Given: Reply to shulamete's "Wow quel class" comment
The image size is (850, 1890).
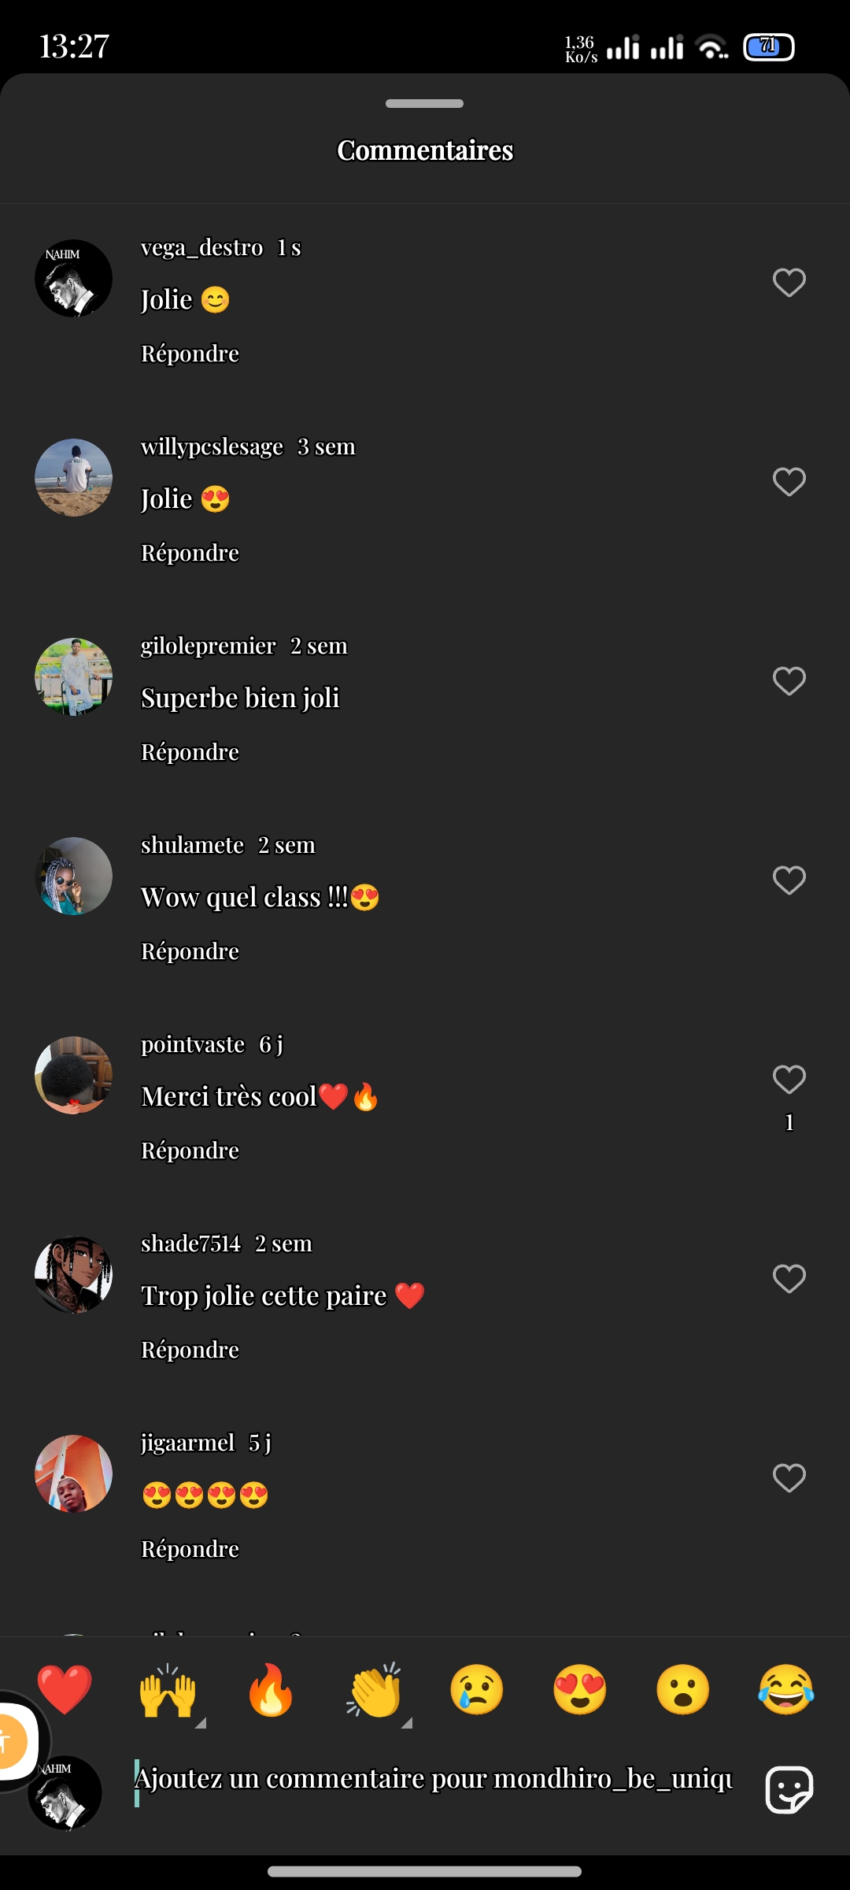Looking at the screenshot, I should 190,951.
